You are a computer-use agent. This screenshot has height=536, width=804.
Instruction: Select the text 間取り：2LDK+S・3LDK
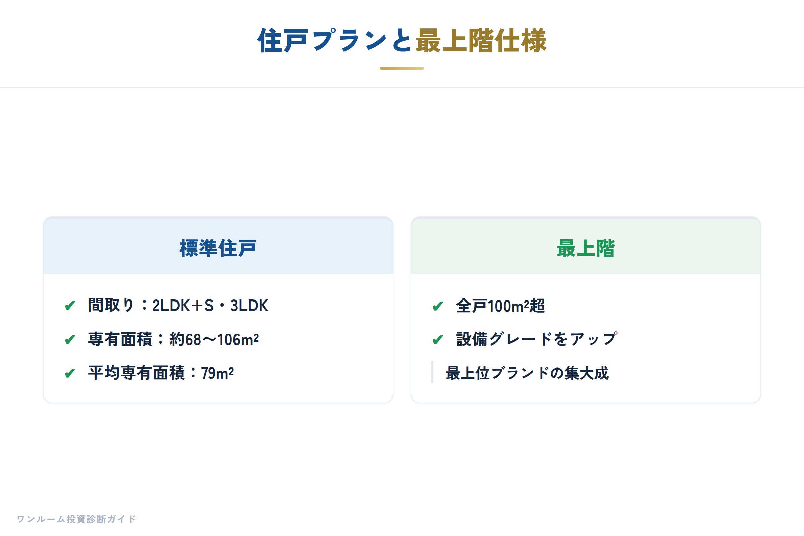(x=178, y=305)
